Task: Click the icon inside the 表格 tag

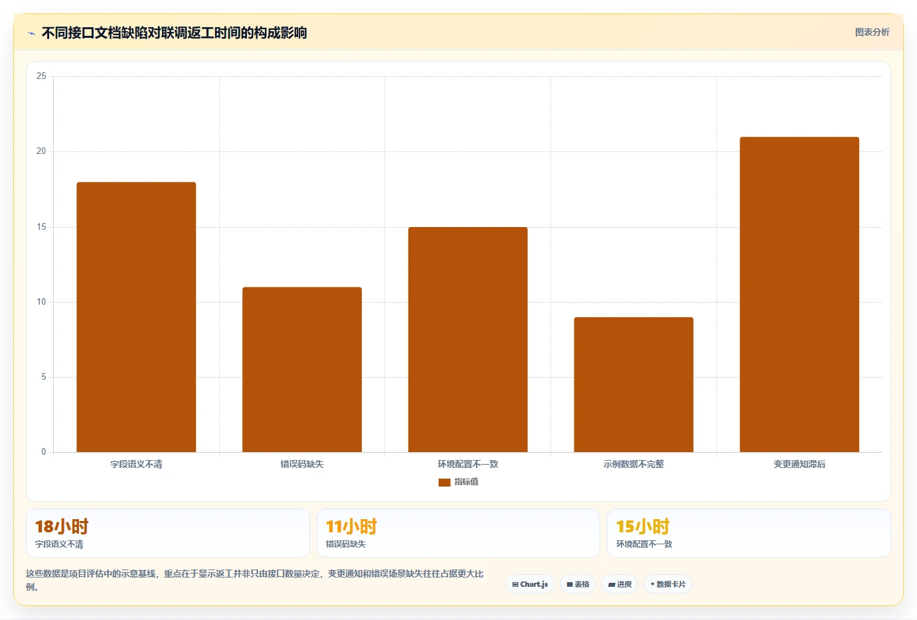Action: point(570,585)
